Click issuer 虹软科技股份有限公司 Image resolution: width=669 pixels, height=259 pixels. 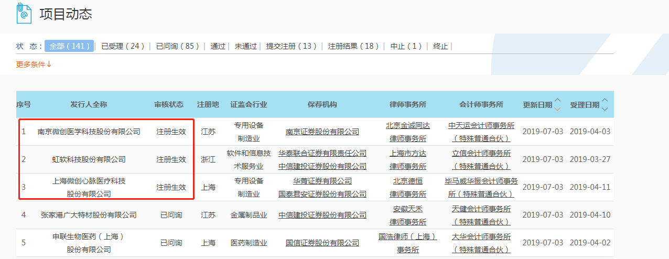point(89,159)
